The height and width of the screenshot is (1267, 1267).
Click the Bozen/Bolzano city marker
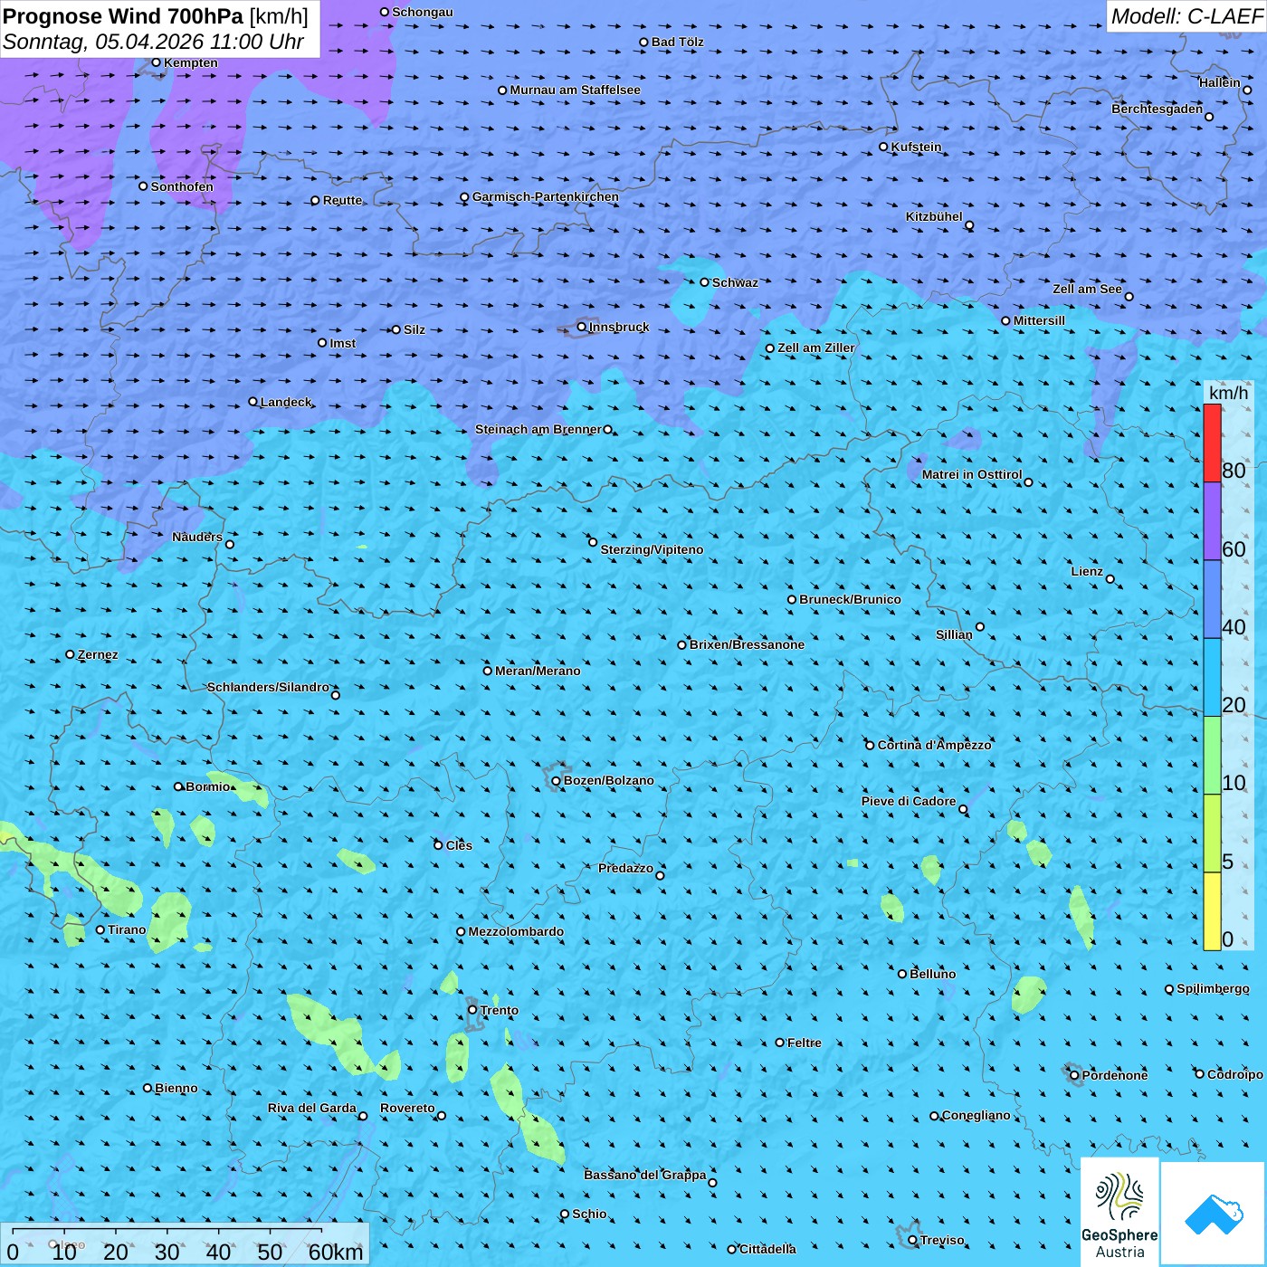(x=557, y=781)
